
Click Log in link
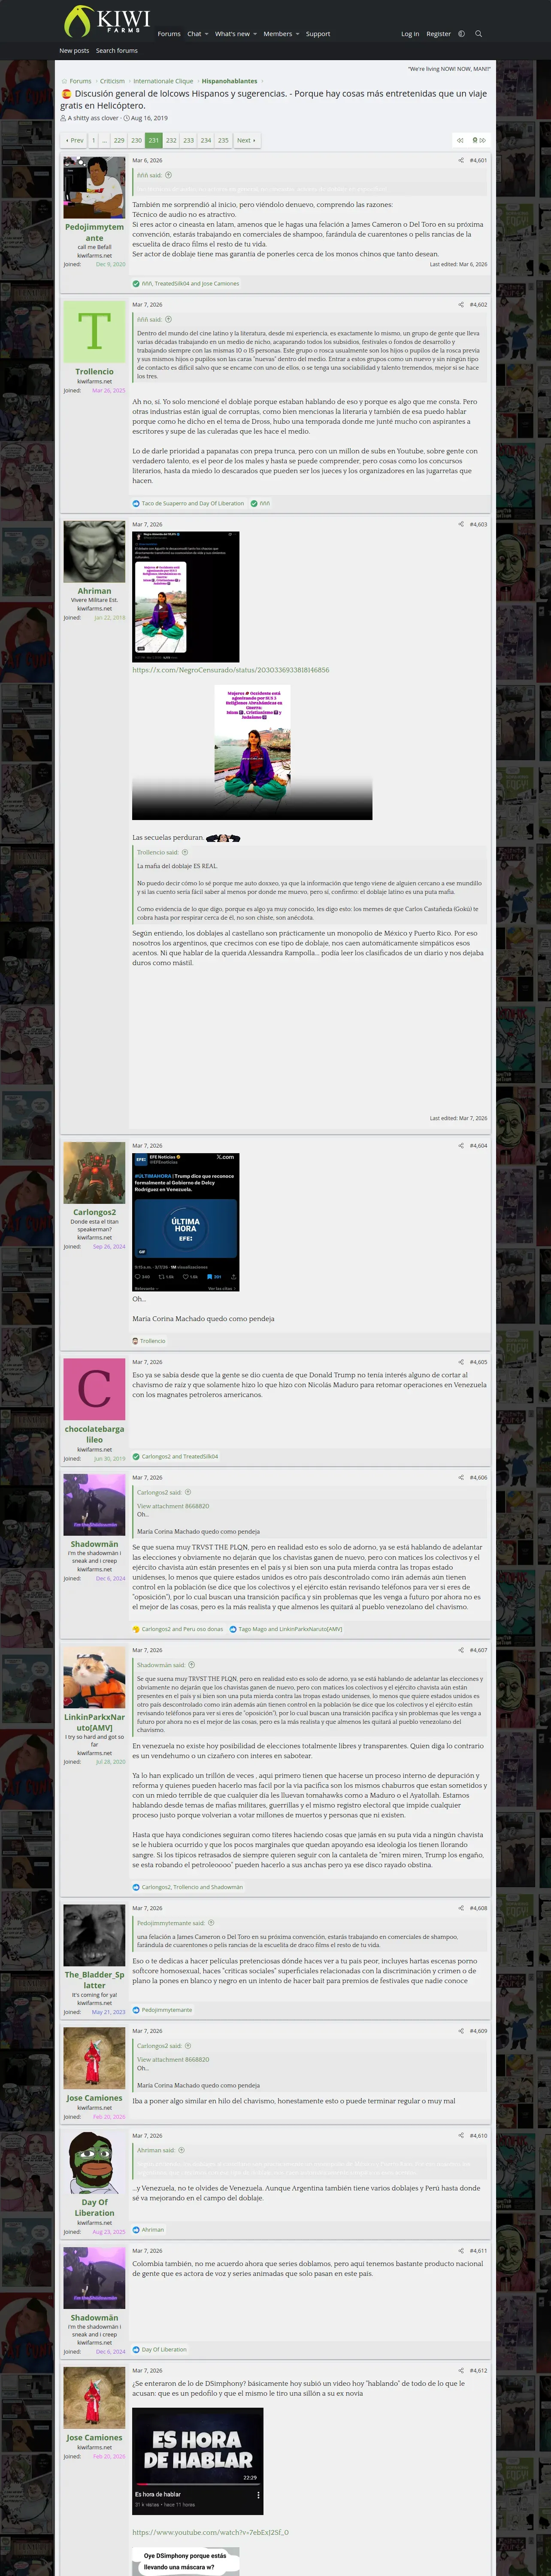pos(410,34)
